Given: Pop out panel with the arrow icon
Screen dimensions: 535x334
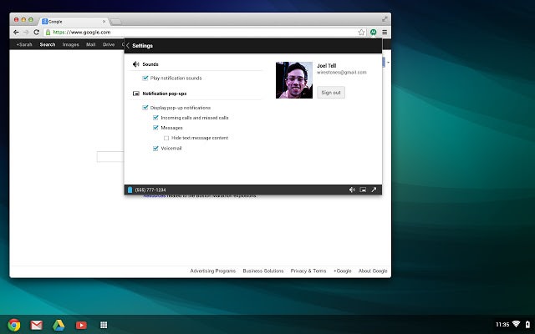Looking at the screenshot, I should pos(374,190).
